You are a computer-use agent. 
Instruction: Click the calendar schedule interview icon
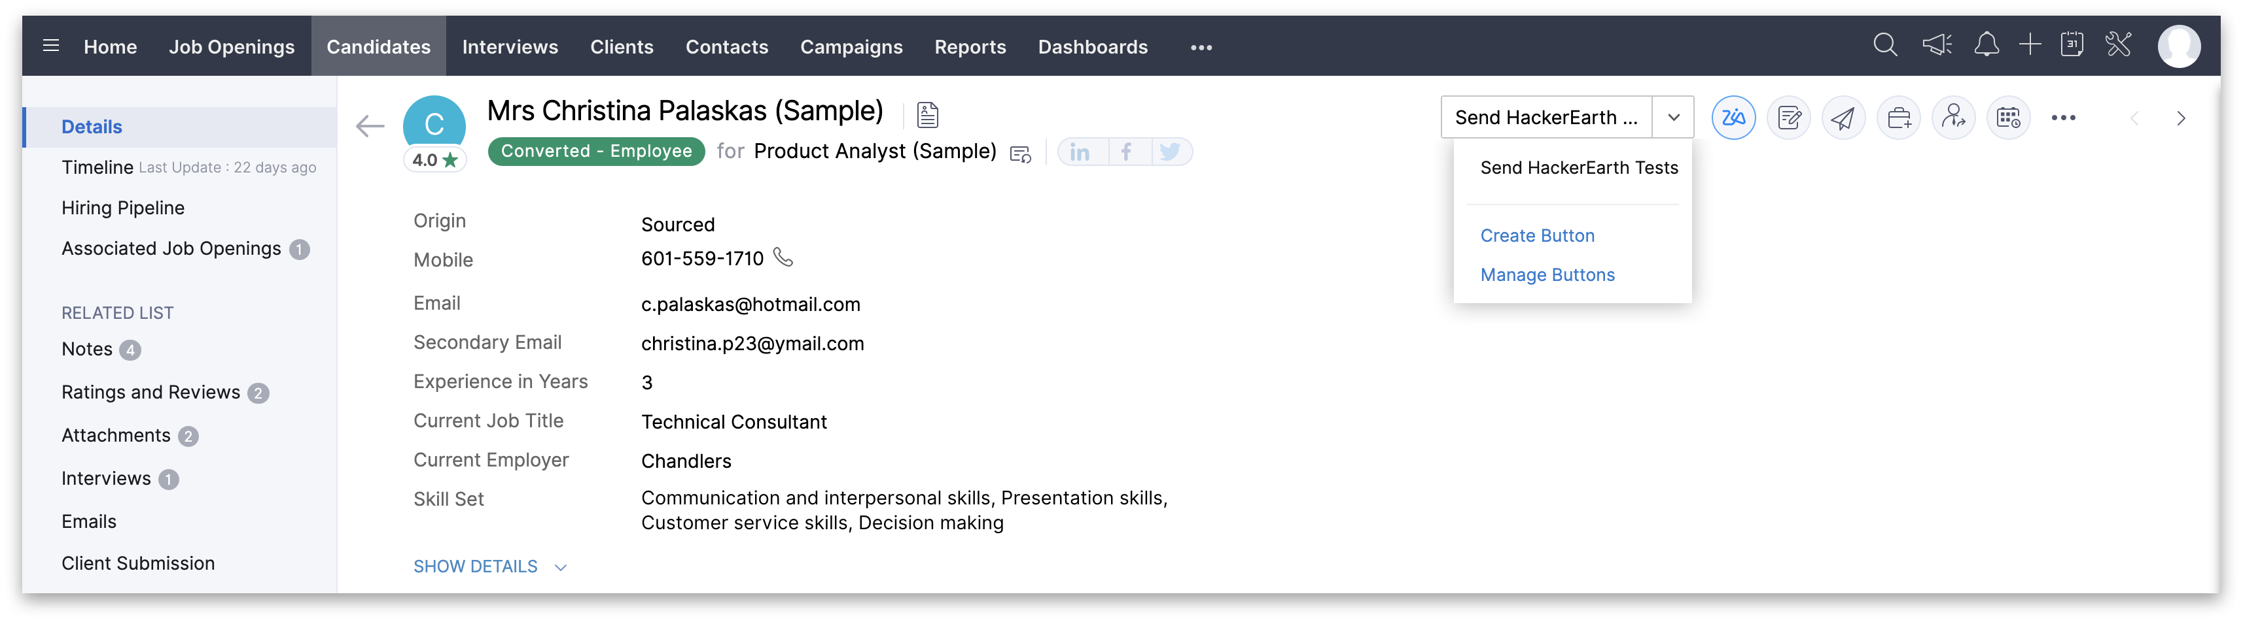pos(2008,118)
